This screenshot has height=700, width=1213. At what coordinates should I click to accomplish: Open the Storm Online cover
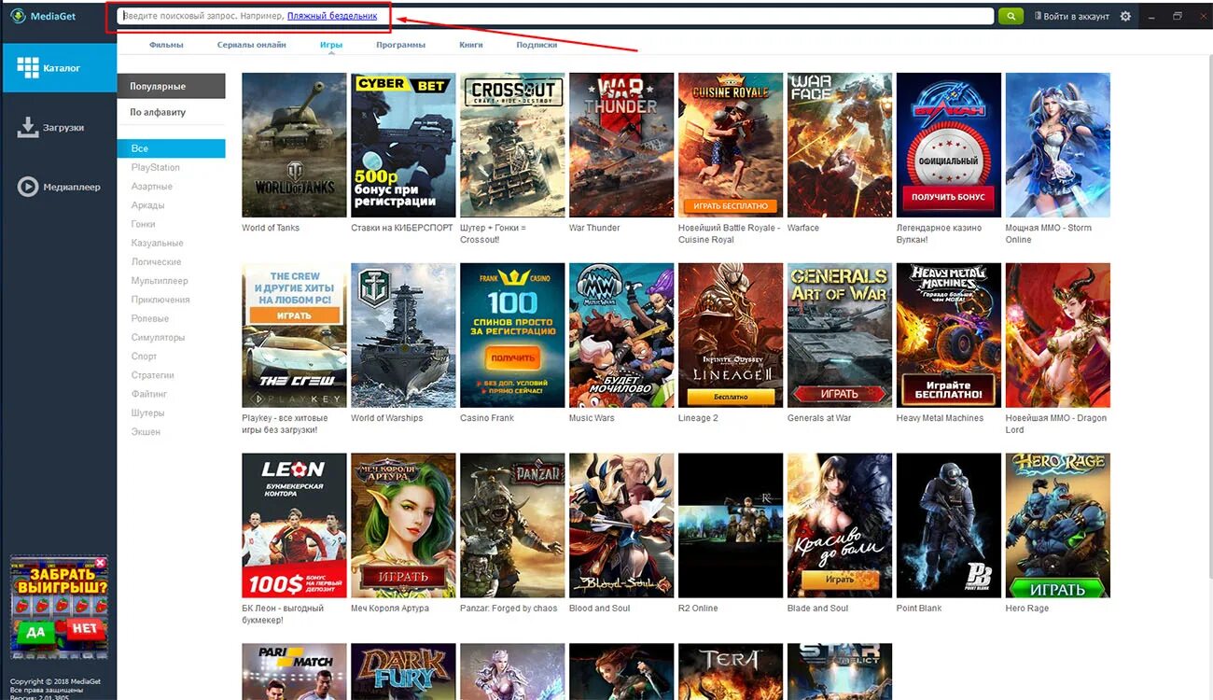1058,145
